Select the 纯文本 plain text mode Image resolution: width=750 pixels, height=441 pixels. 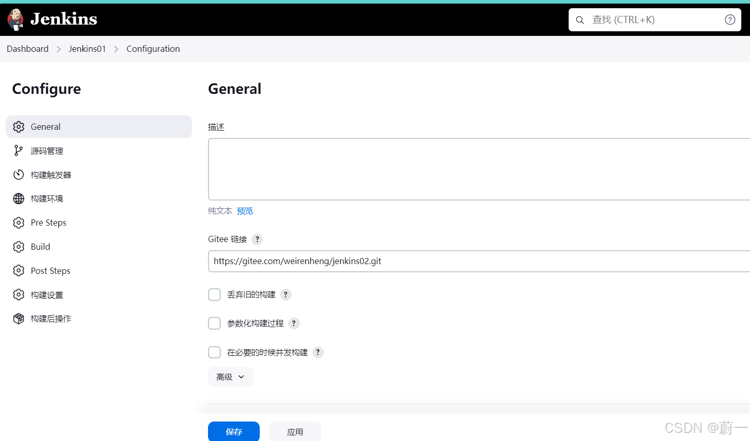coord(220,211)
